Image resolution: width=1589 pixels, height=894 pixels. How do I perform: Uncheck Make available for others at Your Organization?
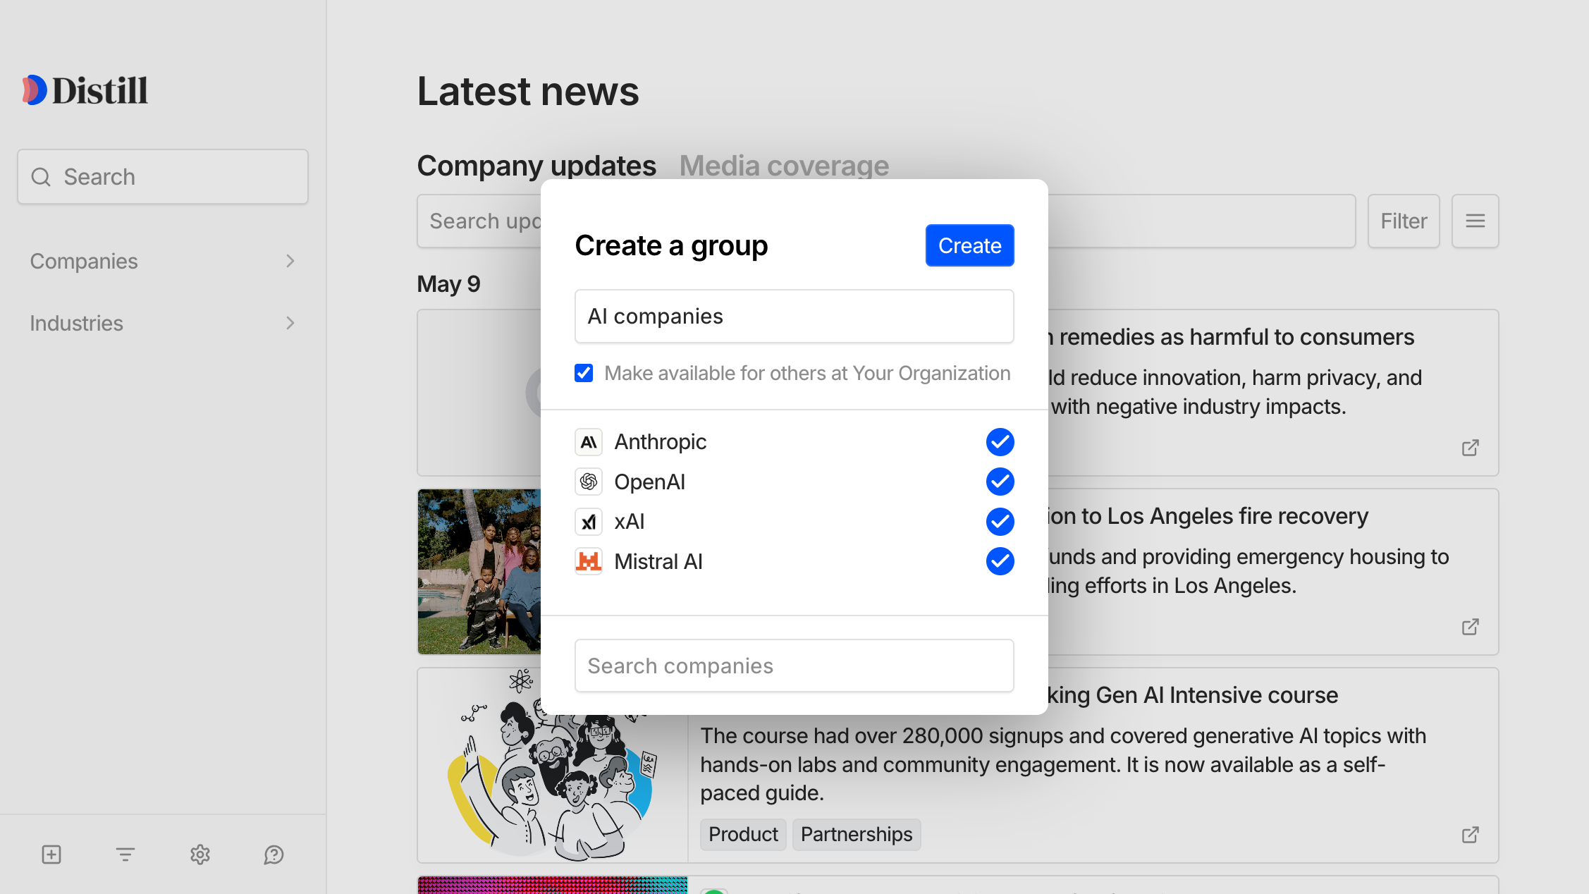coord(583,373)
